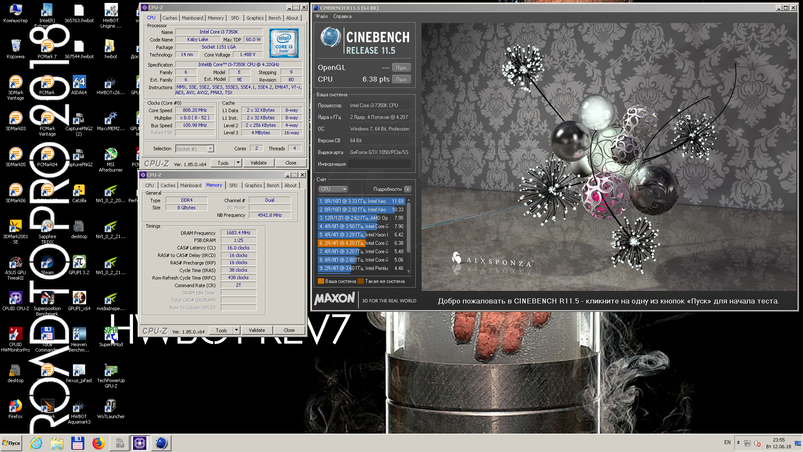Click Internet Explorer in the taskbar
803x452 pixels.
point(36,443)
